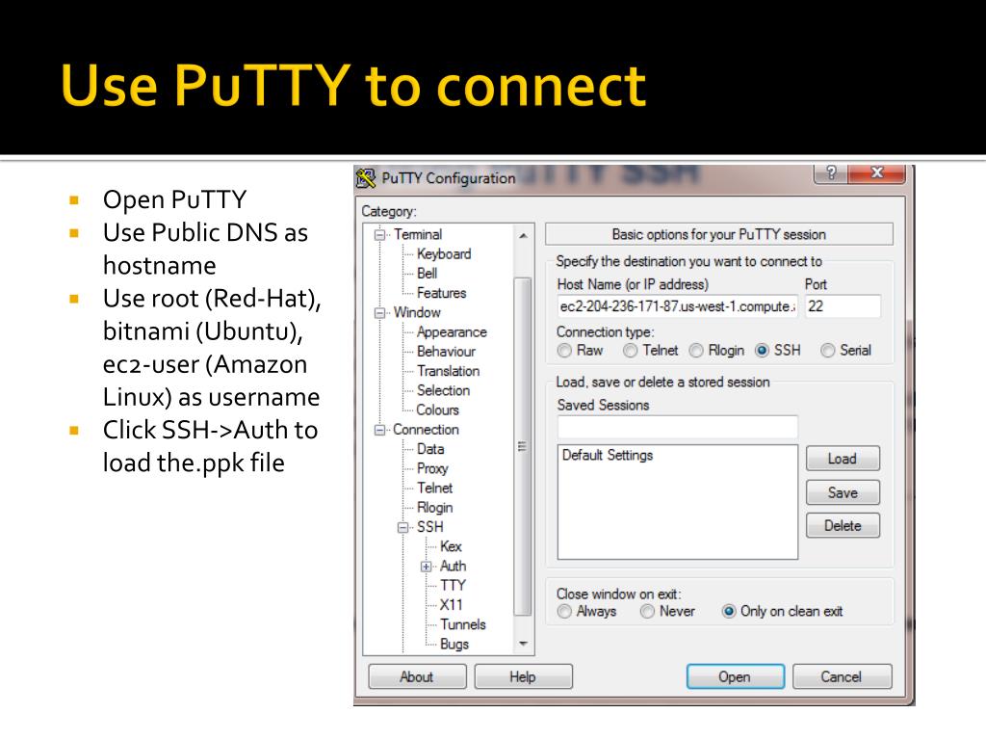
Task: Select Data under Connection
Action: tap(430, 449)
